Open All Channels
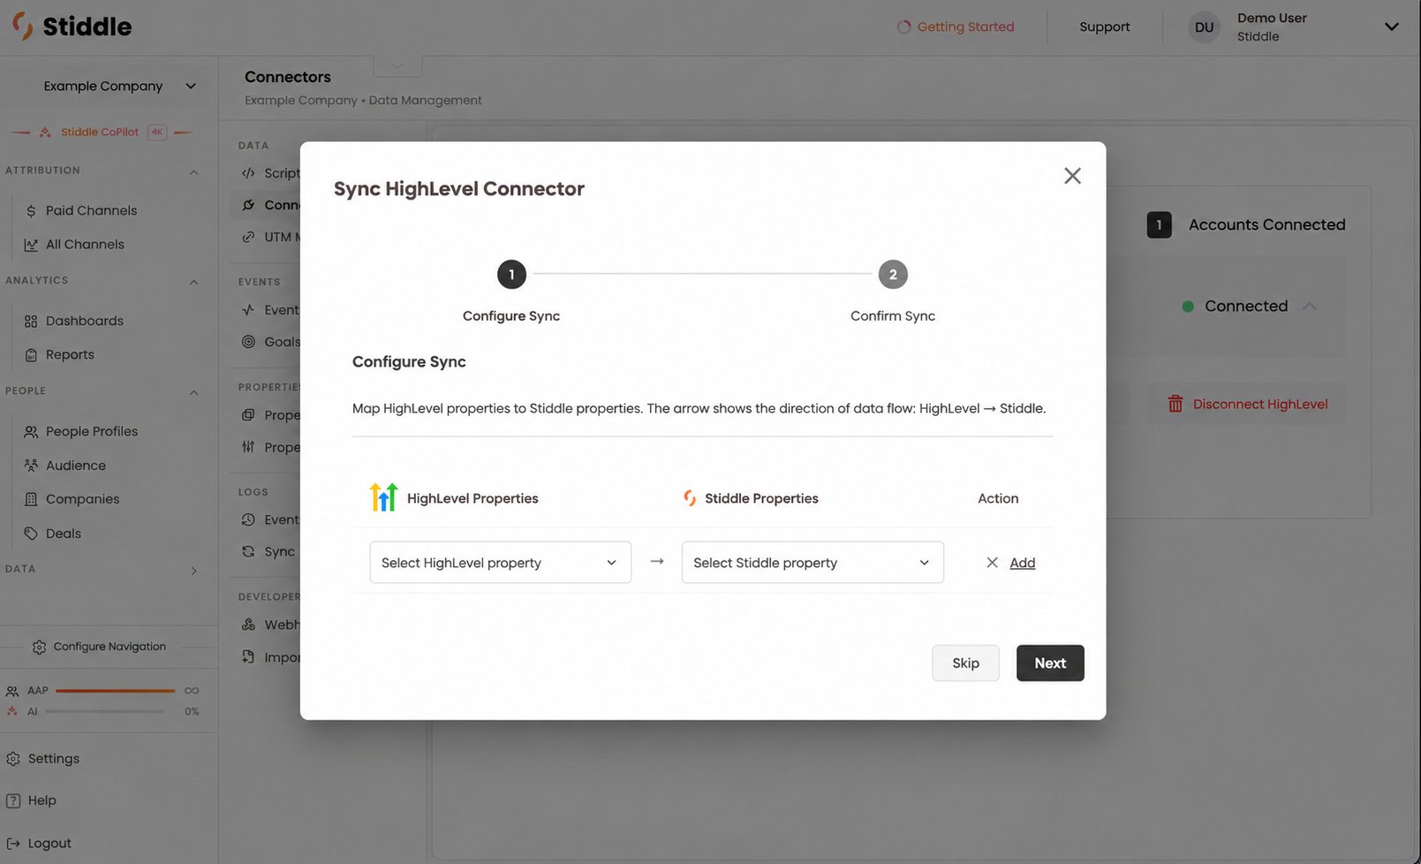The width and height of the screenshot is (1421, 864). [85, 244]
